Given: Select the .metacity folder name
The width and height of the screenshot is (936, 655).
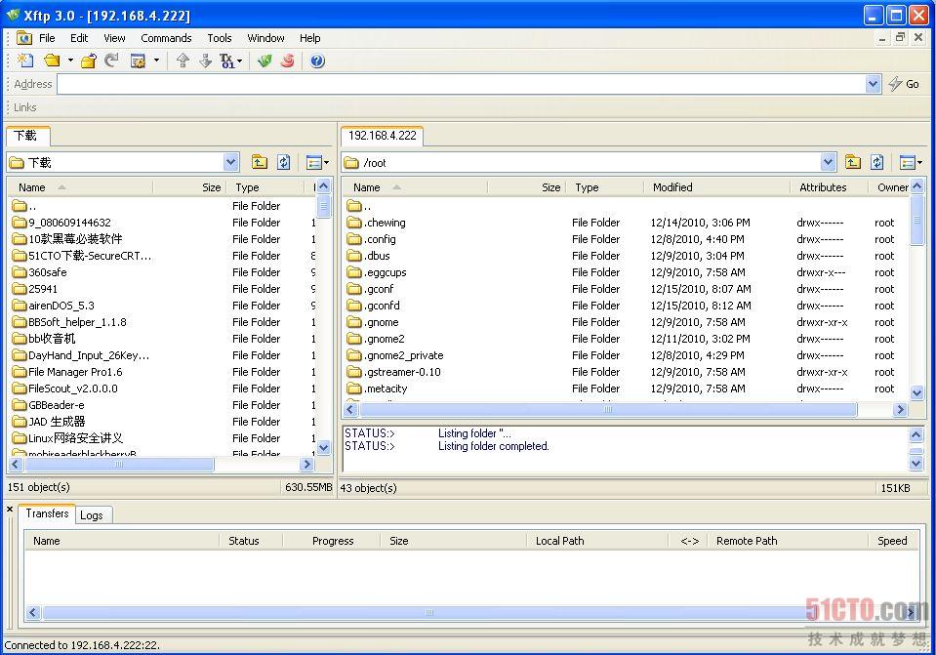Looking at the screenshot, I should (x=386, y=389).
